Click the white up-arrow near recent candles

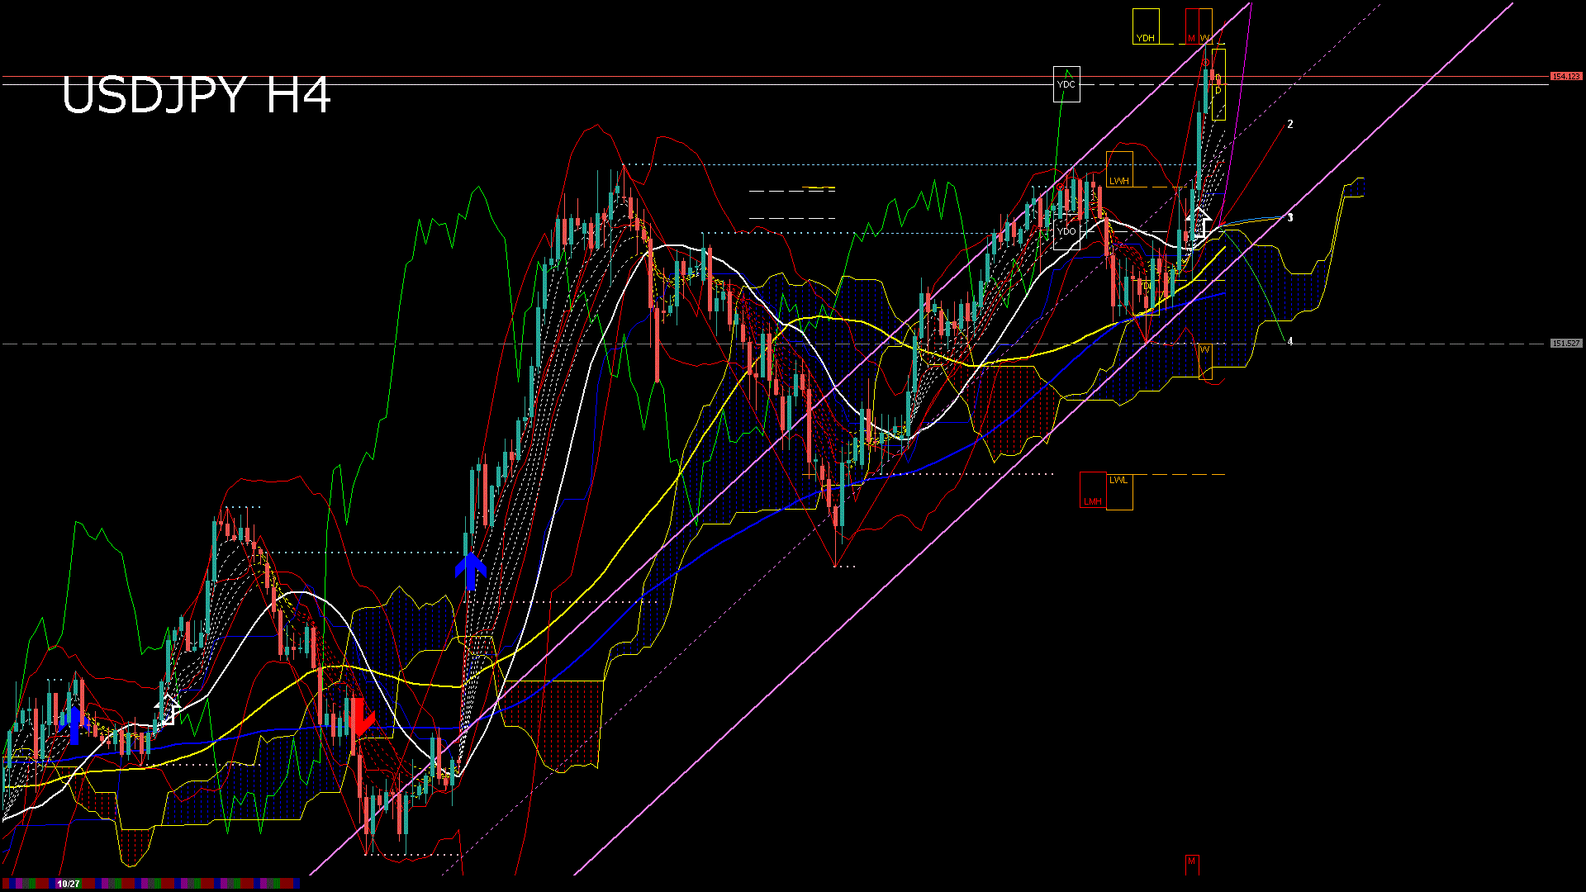click(1199, 223)
